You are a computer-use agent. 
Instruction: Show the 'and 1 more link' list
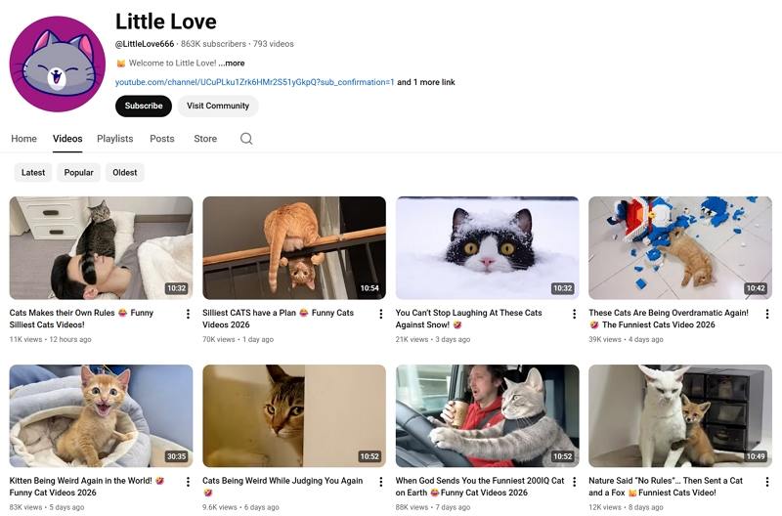click(x=426, y=82)
